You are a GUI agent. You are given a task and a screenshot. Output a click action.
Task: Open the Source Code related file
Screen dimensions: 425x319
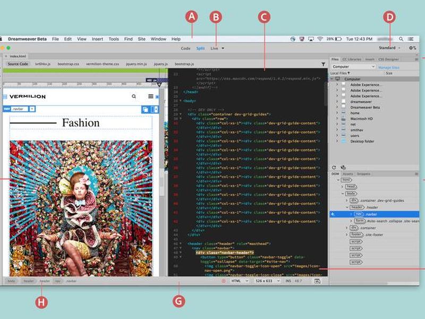click(18, 64)
